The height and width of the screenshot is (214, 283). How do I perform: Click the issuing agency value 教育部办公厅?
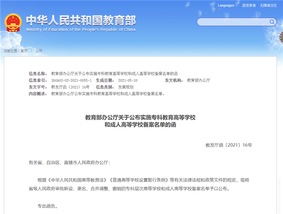pyautogui.click(x=199, y=81)
